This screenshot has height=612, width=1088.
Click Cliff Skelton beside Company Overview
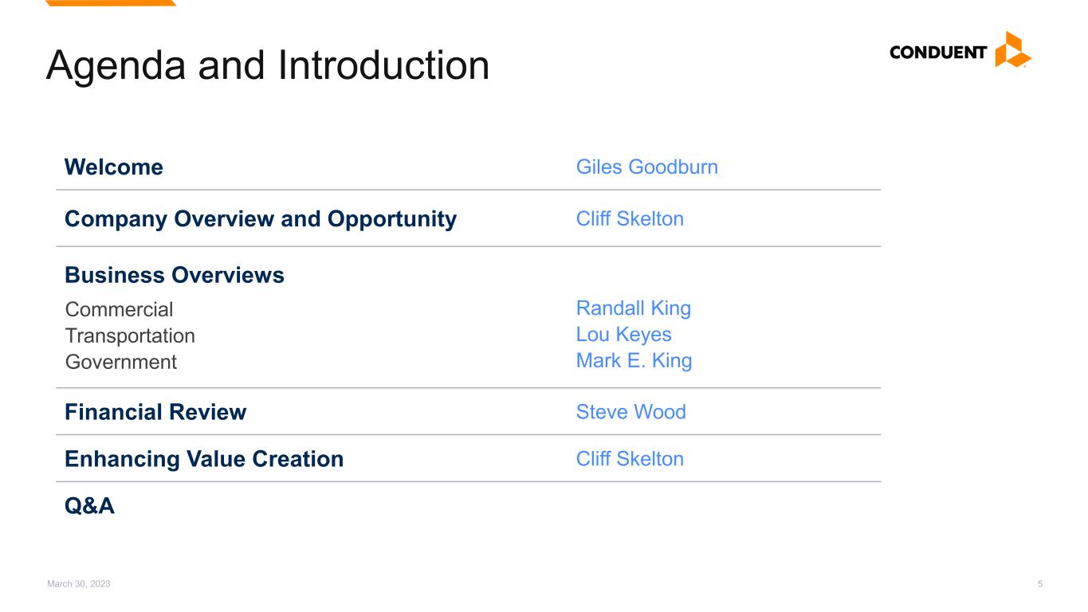tap(630, 219)
